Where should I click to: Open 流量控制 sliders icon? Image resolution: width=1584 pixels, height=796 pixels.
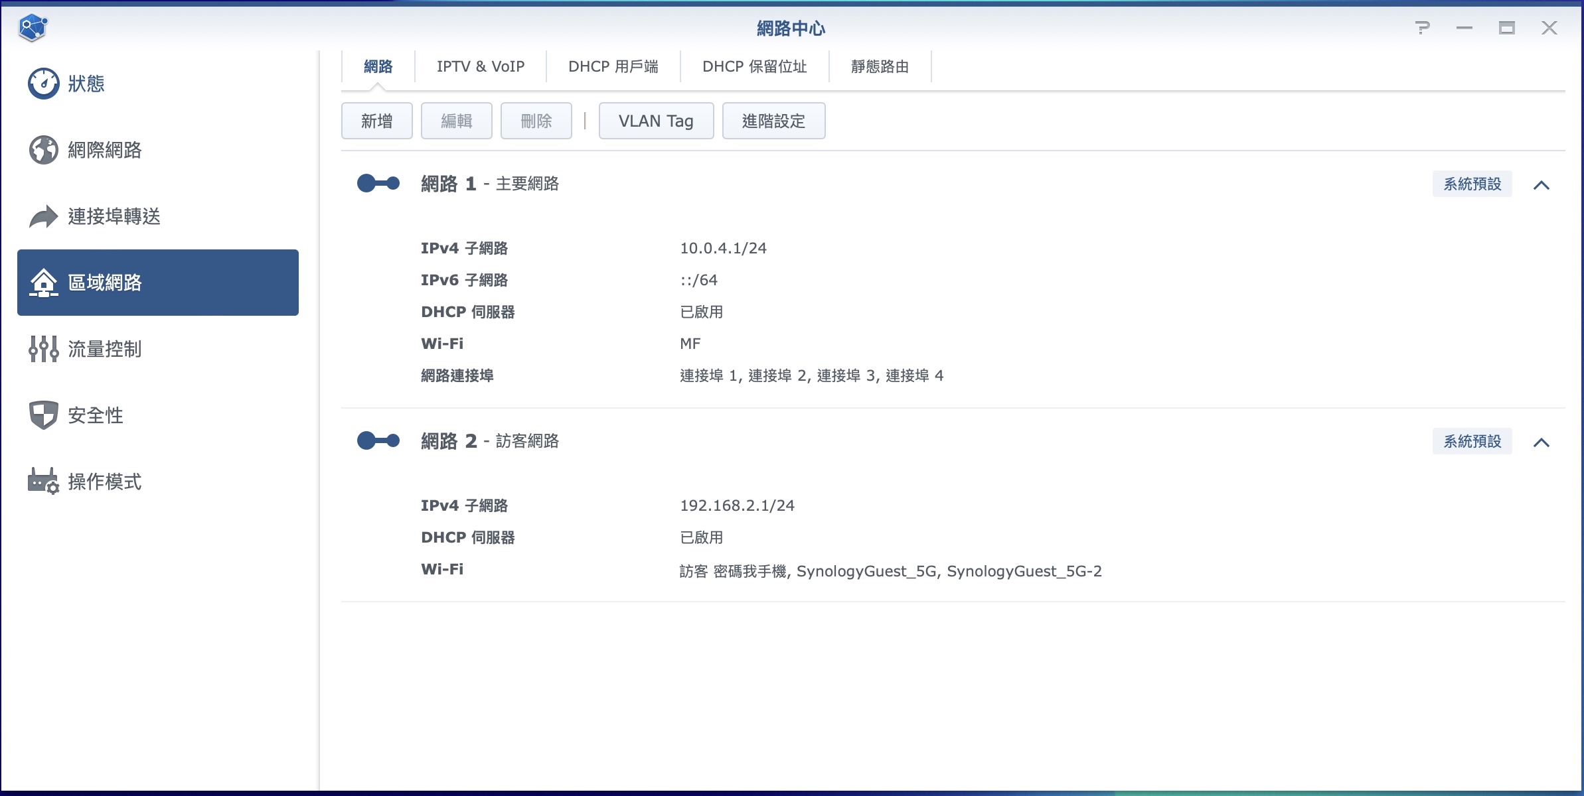(x=43, y=349)
